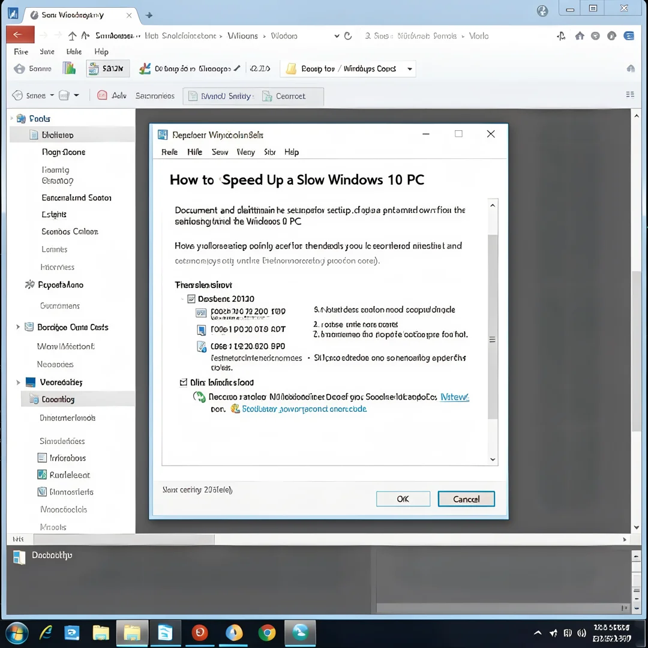Click the home icon in top-right toolbar
648x648 pixels.
(x=580, y=36)
